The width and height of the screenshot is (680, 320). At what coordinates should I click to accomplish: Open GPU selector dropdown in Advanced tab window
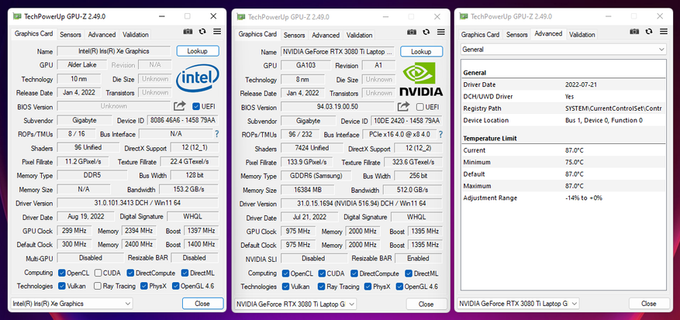coord(518,304)
